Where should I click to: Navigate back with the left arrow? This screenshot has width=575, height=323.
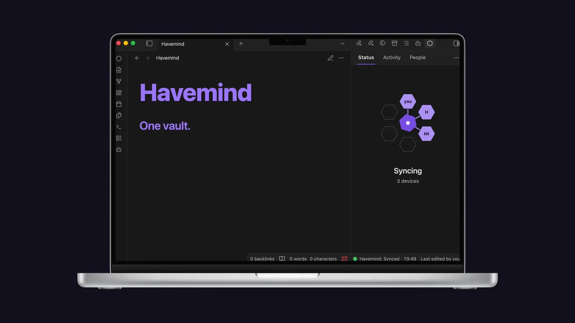click(137, 58)
